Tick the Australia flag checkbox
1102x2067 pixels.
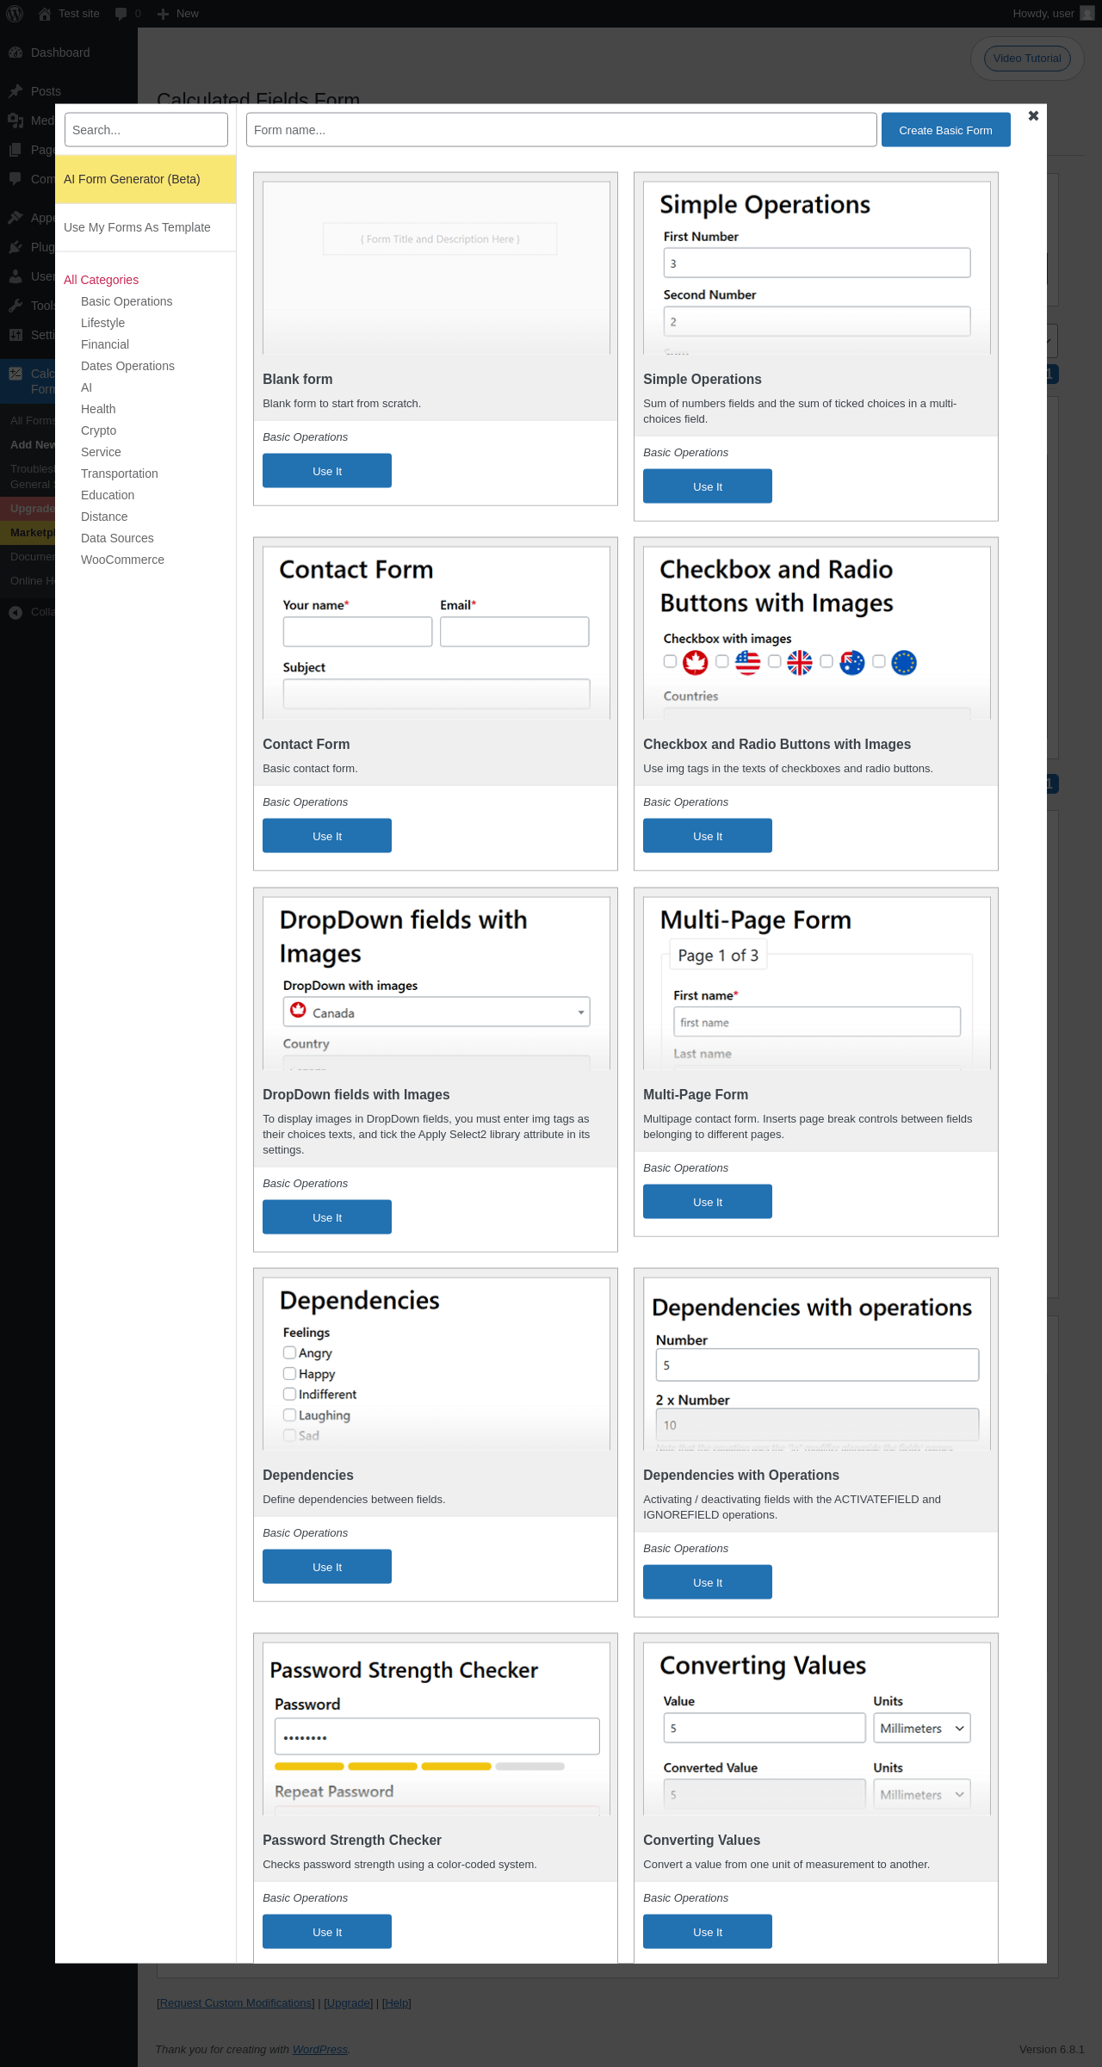click(826, 661)
